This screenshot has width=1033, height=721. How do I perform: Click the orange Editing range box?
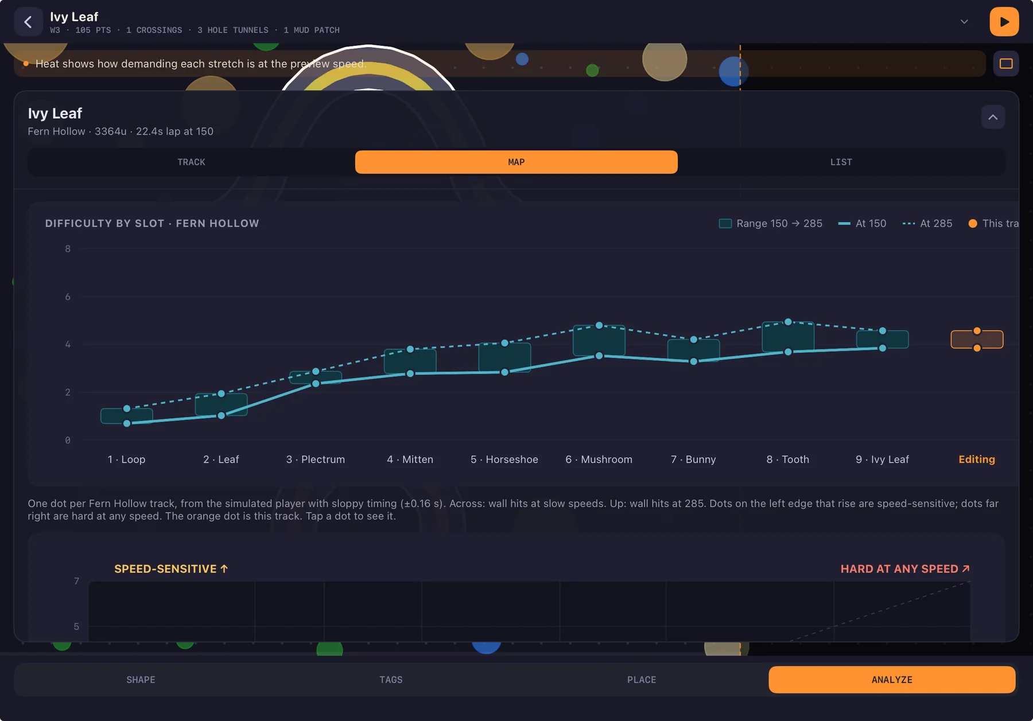pos(977,340)
